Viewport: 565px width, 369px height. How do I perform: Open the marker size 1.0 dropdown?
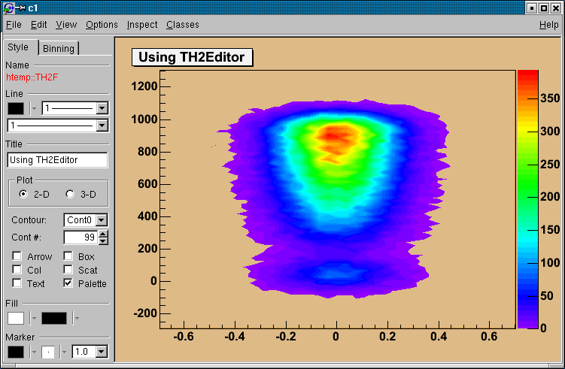[102, 352]
